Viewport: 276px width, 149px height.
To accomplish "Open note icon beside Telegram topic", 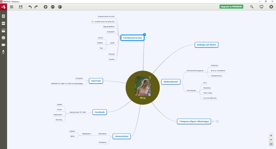I will pyautogui.click(x=217, y=121).
